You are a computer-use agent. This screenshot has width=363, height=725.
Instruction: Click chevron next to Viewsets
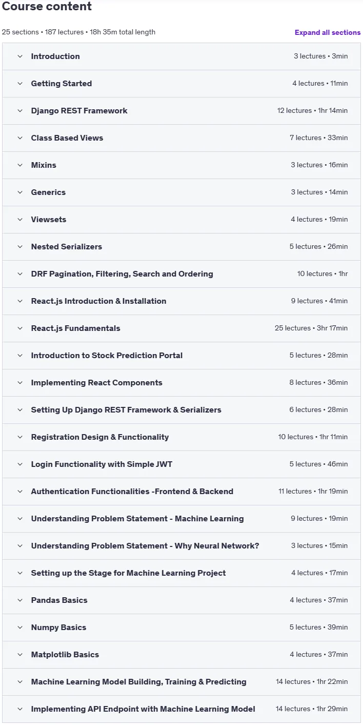(x=20, y=220)
